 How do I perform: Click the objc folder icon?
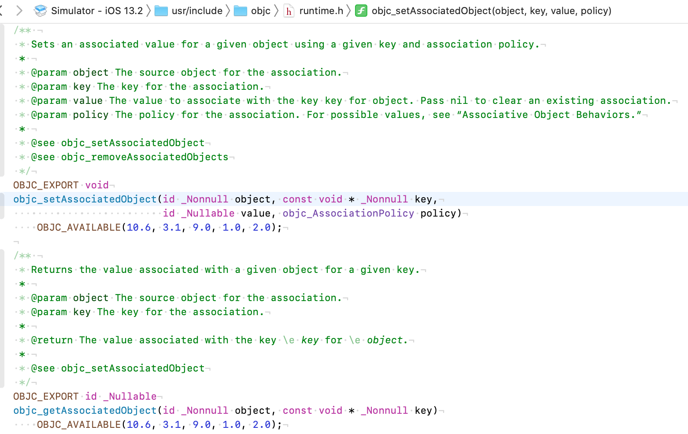240,11
